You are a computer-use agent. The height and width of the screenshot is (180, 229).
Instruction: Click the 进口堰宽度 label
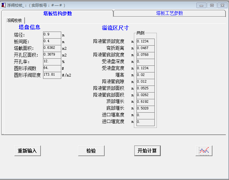point(113,121)
